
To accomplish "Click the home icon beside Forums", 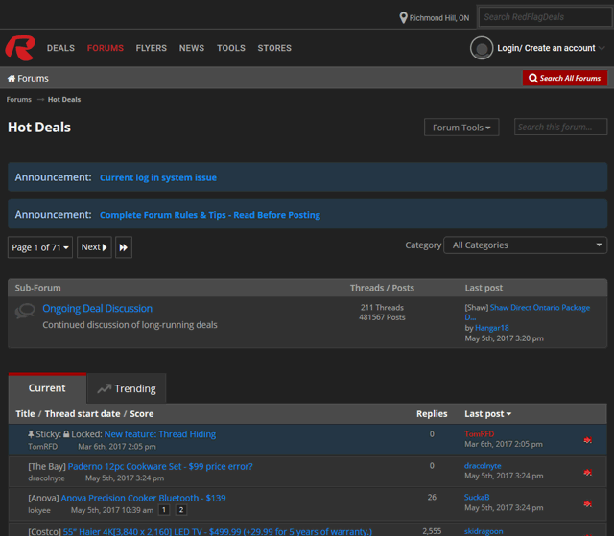I will [12, 79].
